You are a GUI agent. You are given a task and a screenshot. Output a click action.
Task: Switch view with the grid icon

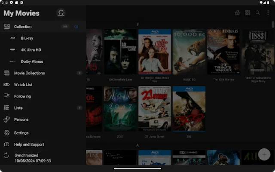247,12
